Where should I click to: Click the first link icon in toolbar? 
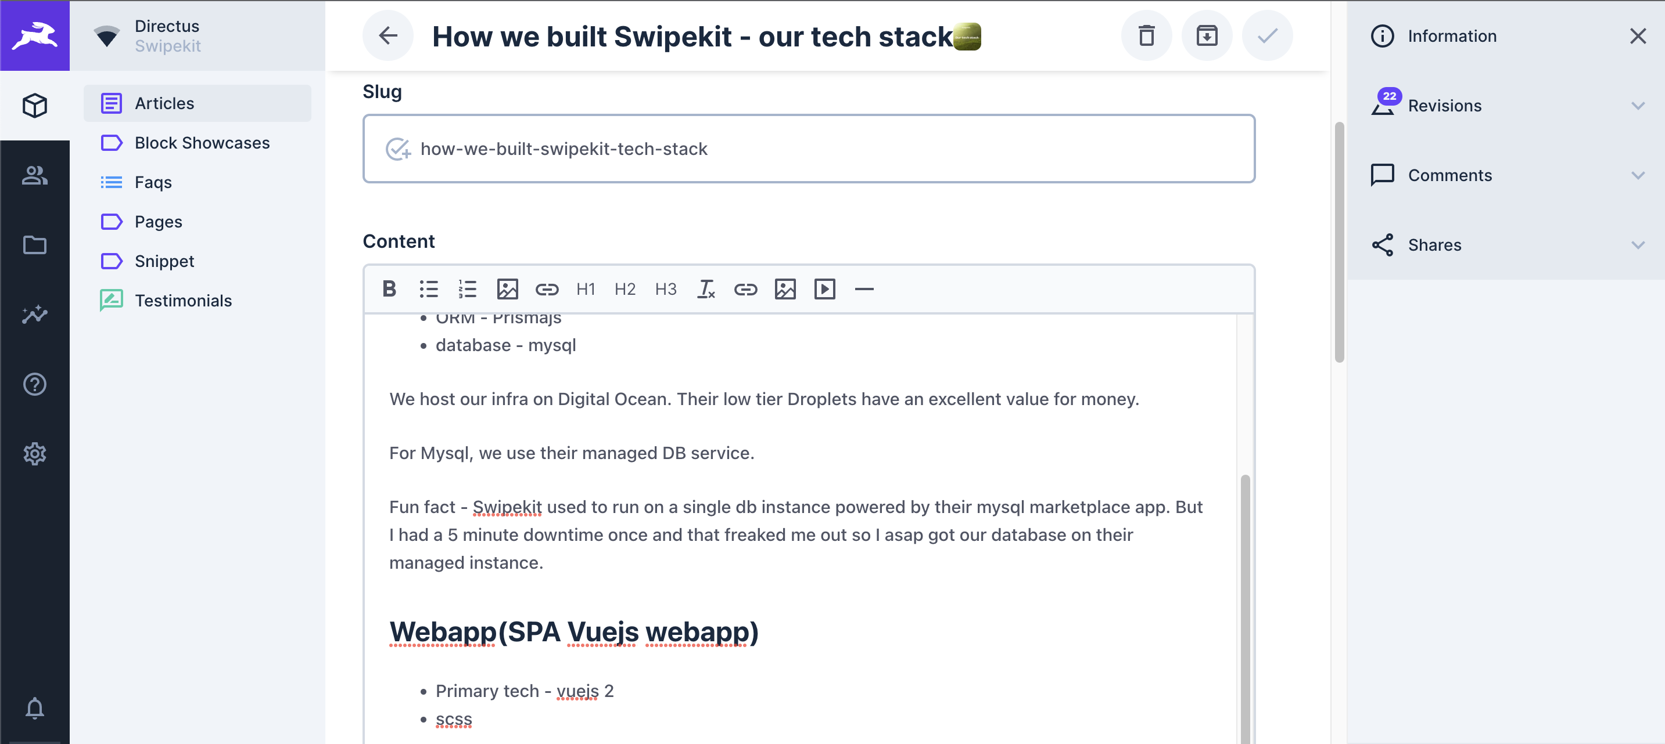pos(547,288)
